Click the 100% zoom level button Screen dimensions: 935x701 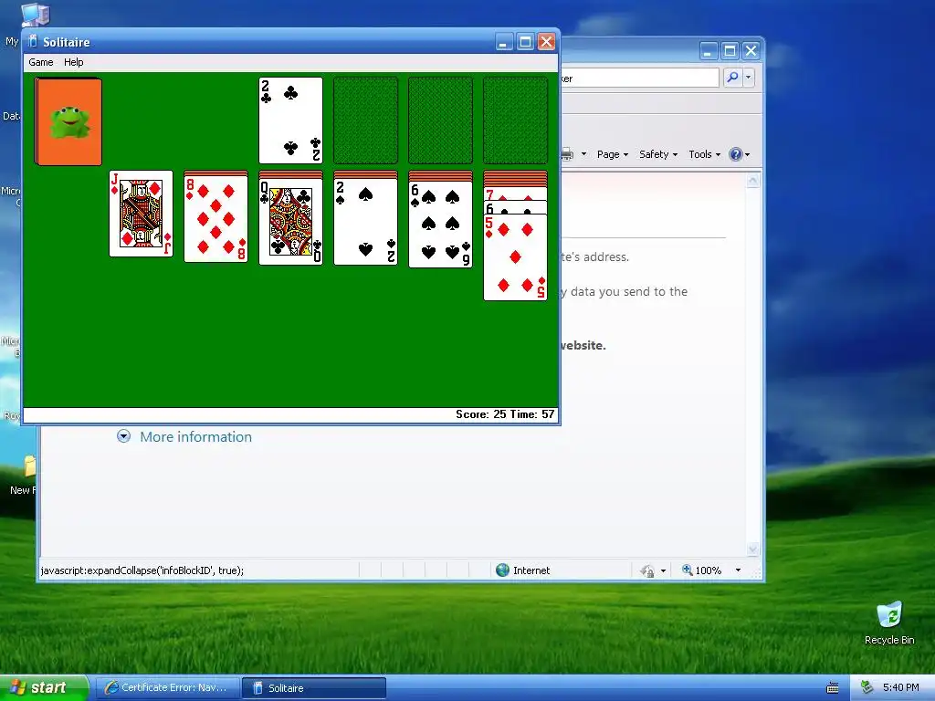tap(702, 570)
